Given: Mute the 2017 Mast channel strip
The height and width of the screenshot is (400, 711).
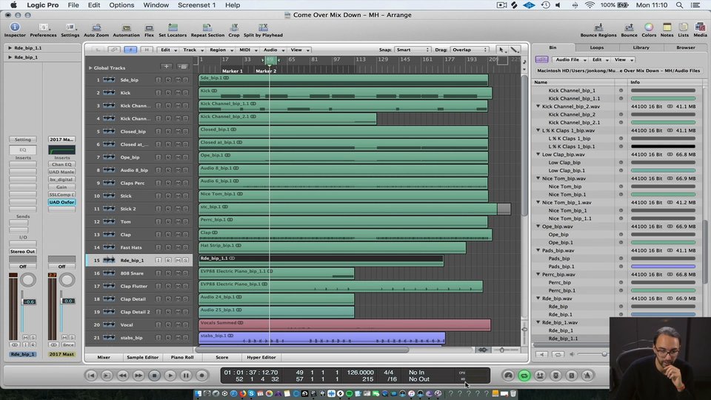Looking at the screenshot, I should 65,338.
